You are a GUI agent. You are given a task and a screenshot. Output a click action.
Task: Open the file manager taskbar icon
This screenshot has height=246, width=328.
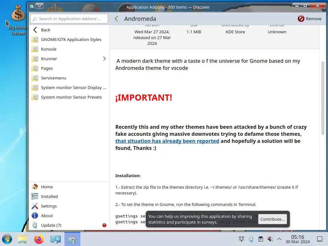tap(22, 239)
